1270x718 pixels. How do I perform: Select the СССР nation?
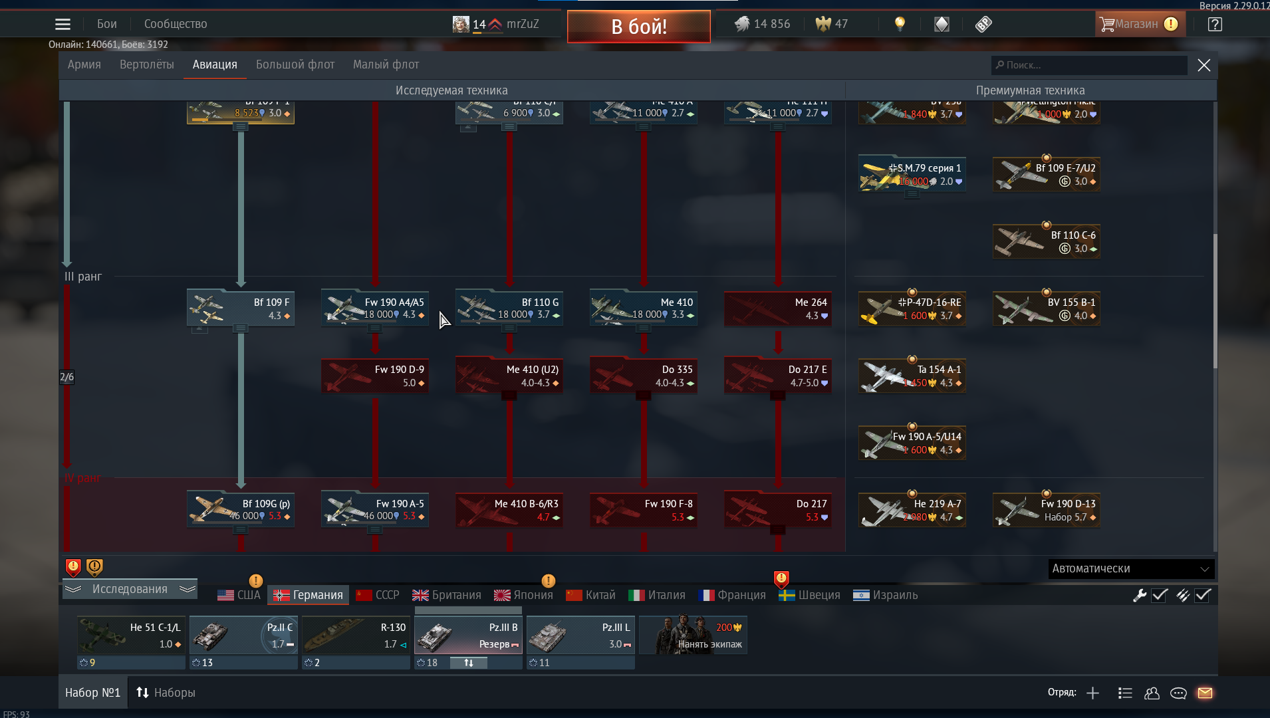tap(378, 595)
